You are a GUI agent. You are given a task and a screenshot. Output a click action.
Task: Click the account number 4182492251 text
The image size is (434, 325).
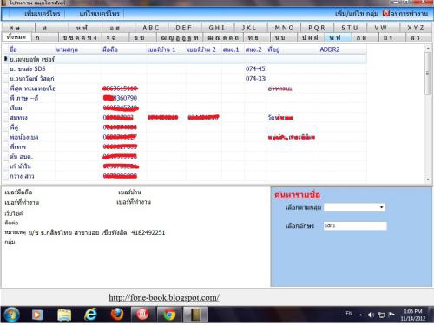point(148,232)
